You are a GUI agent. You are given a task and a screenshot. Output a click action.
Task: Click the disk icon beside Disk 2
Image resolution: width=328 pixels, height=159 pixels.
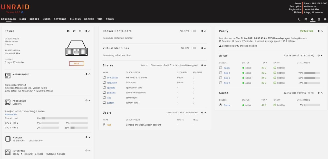point(220,78)
